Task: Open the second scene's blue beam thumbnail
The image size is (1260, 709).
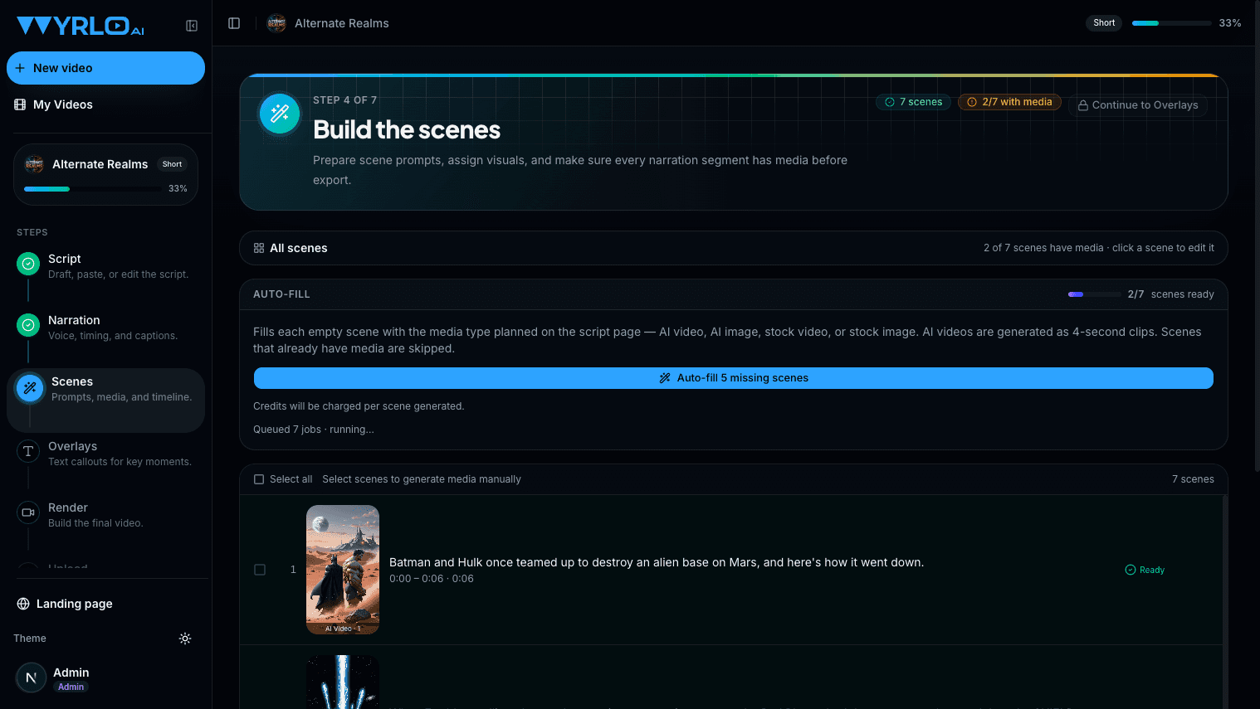Action: point(343,682)
